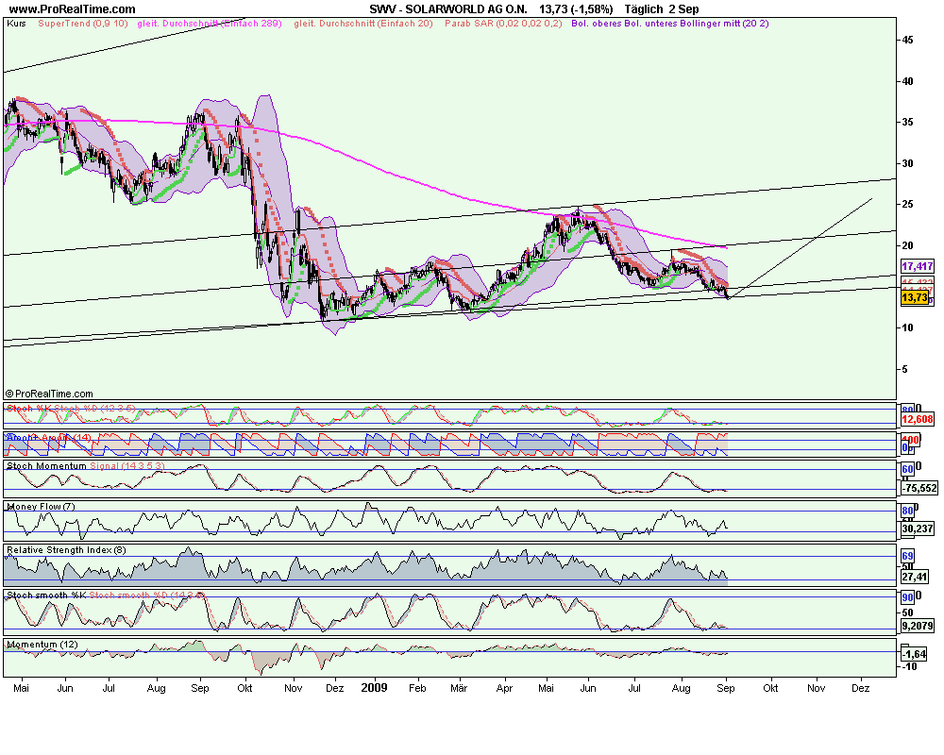
Task: Select the Parab SAR indicator label
Action: [x=503, y=24]
